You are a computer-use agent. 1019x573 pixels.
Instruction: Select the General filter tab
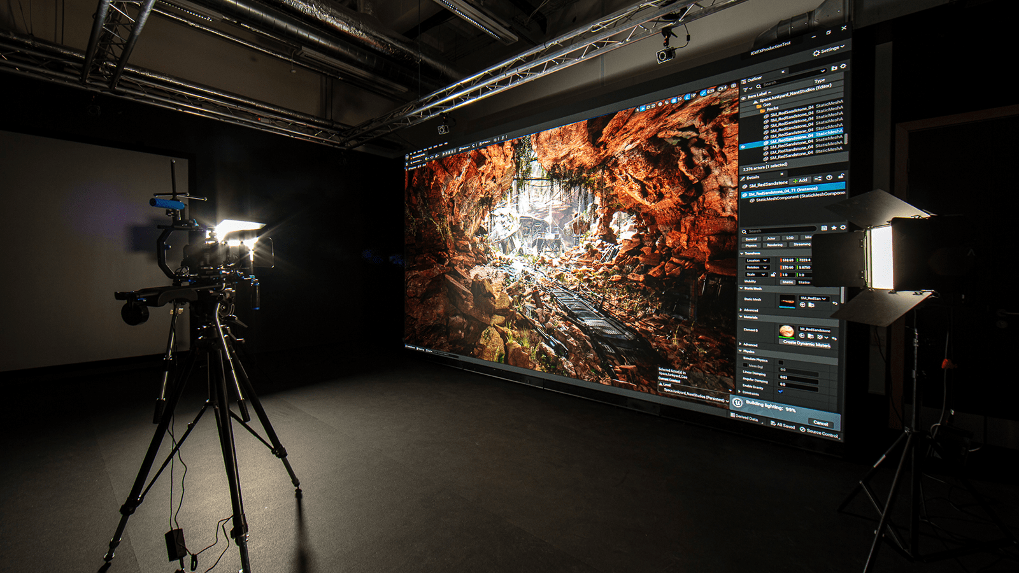coord(751,239)
